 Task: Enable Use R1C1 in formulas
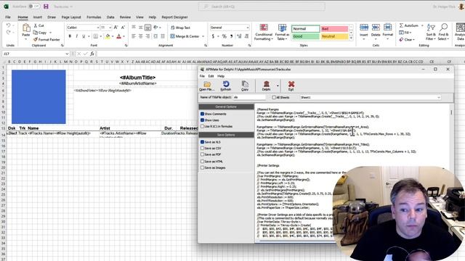click(x=202, y=126)
